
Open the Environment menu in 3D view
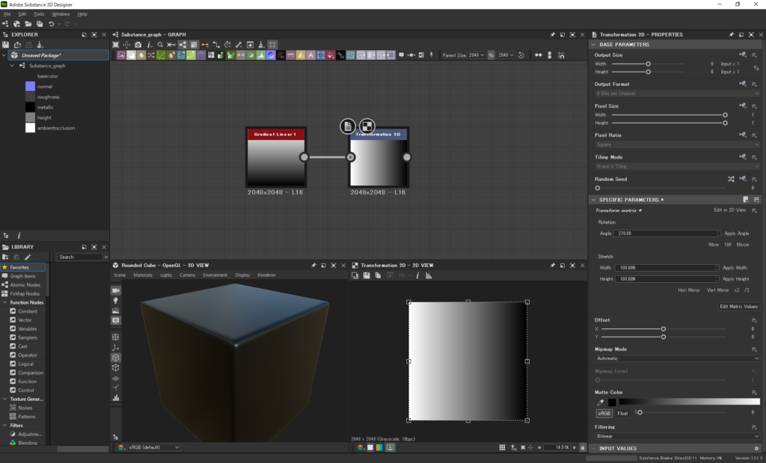pyautogui.click(x=215, y=275)
